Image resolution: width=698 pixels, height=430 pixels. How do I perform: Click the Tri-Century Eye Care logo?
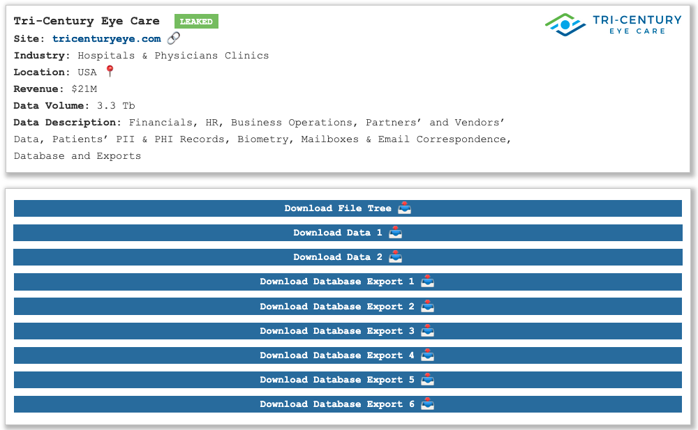(x=614, y=24)
